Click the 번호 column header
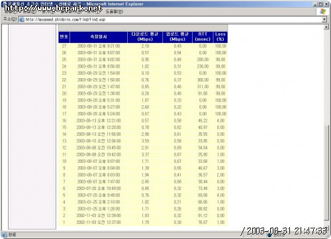The height and width of the screenshot is (239, 331). (x=64, y=37)
